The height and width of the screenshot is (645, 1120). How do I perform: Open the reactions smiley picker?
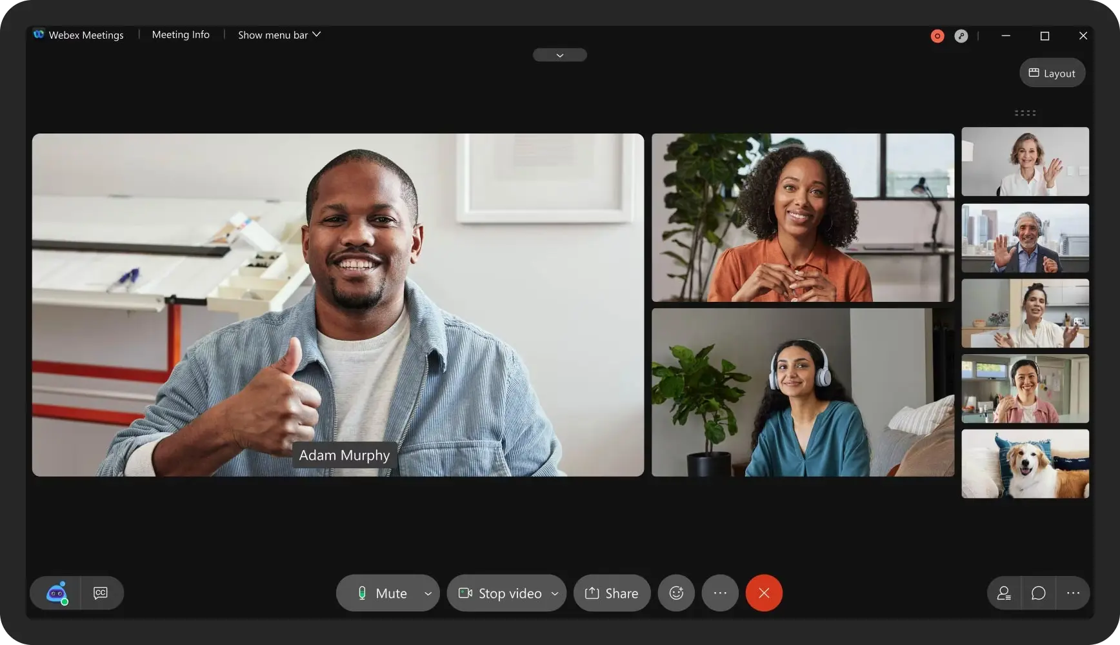tap(675, 593)
